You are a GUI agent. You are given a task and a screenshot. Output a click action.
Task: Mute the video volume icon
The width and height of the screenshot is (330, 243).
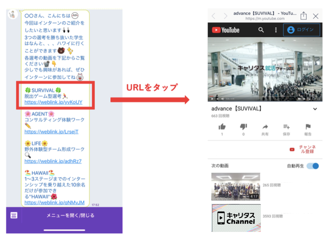[223, 99]
